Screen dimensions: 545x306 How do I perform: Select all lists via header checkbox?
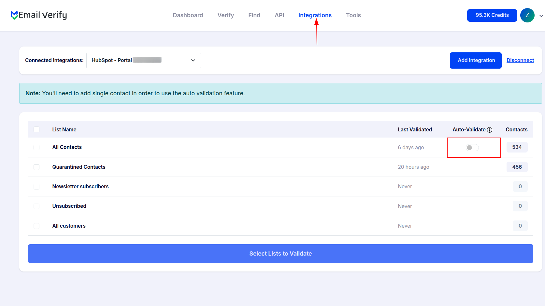pyautogui.click(x=36, y=129)
